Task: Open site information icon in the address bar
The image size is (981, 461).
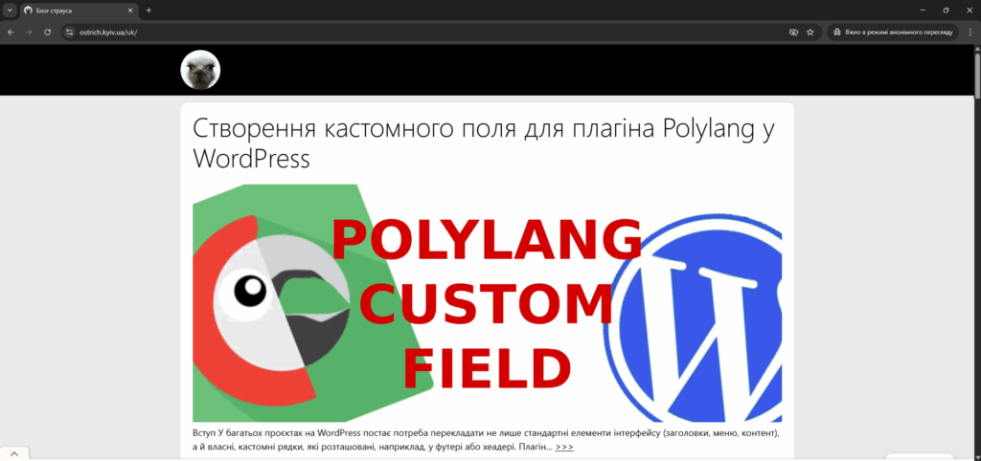Action: coord(69,32)
